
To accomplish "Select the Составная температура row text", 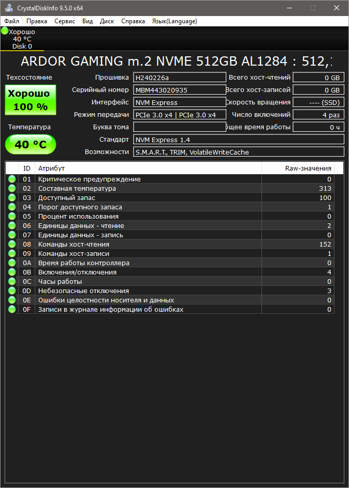I will (x=77, y=189).
